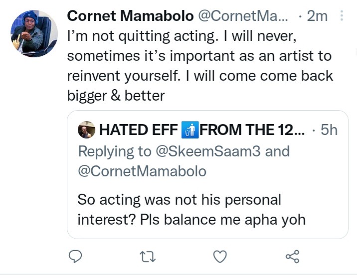
Task: Click 'FROM THE 12...' truncated name text
Action: (x=252, y=130)
